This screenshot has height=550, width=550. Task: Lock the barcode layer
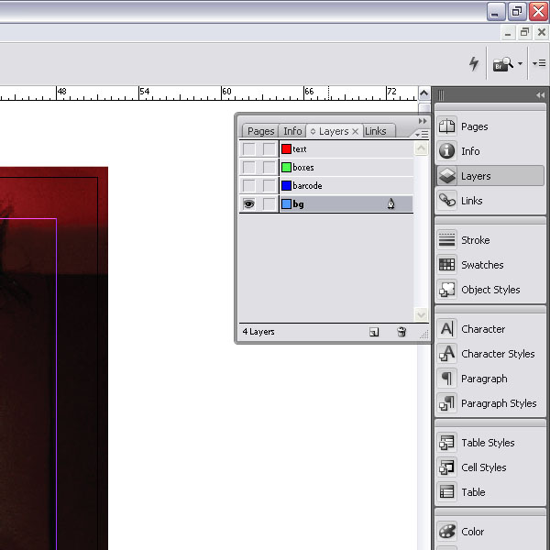pyautogui.click(x=269, y=185)
